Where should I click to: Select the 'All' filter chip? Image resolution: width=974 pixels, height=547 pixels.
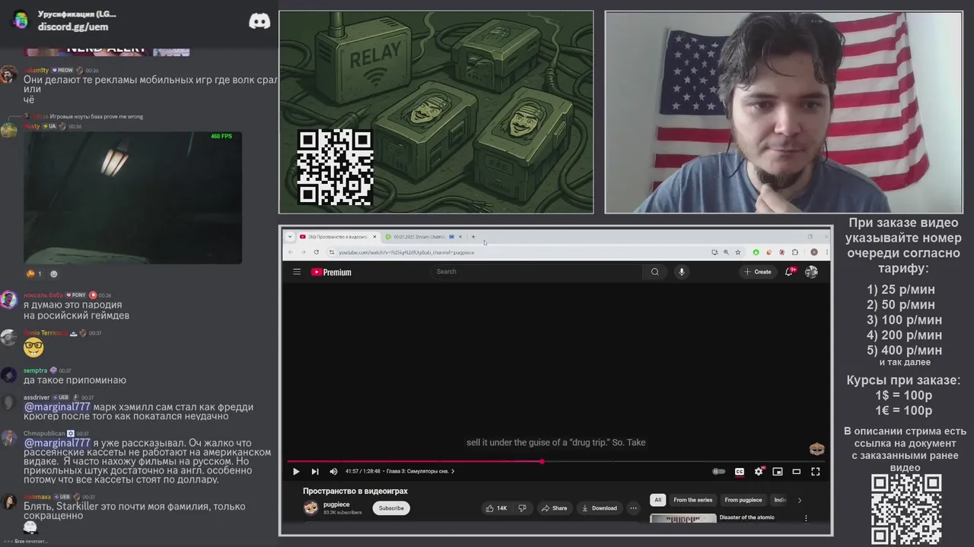[658, 500]
